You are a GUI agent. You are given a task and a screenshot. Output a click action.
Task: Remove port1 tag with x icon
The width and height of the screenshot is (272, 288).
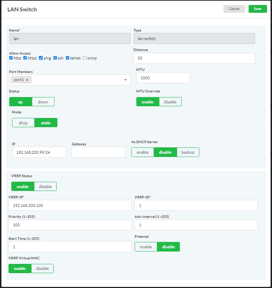(x=27, y=80)
